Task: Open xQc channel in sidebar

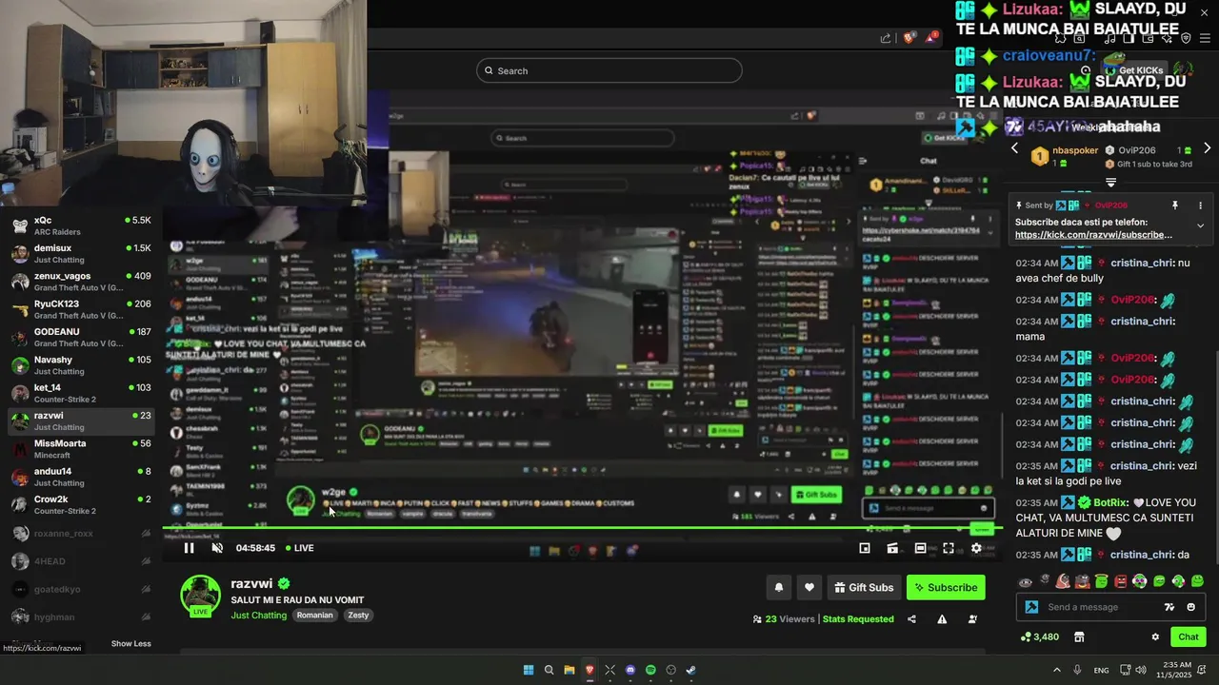Action: (80, 225)
